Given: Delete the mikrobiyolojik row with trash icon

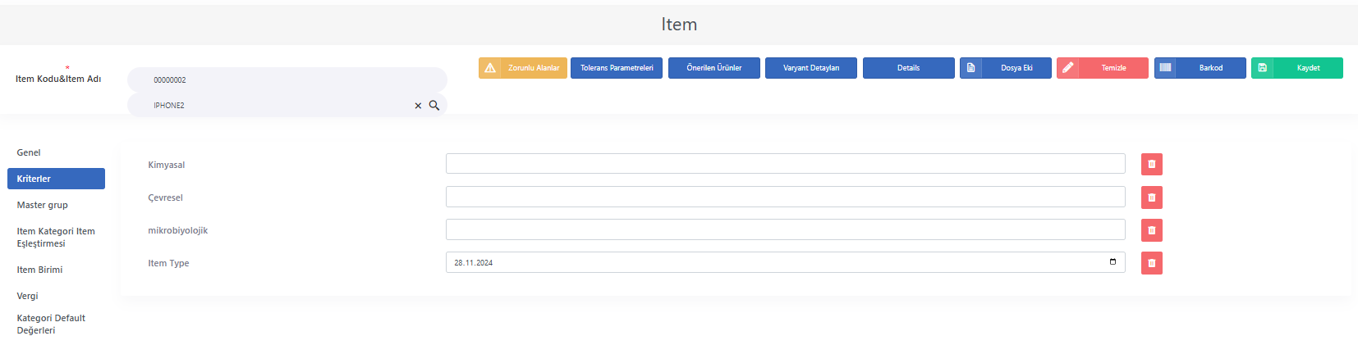Looking at the screenshot, I should [1152, 230].
